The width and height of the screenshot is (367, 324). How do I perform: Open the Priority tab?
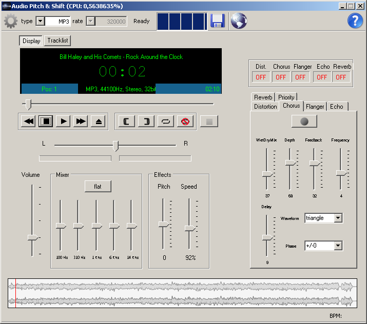coord(286,97)
